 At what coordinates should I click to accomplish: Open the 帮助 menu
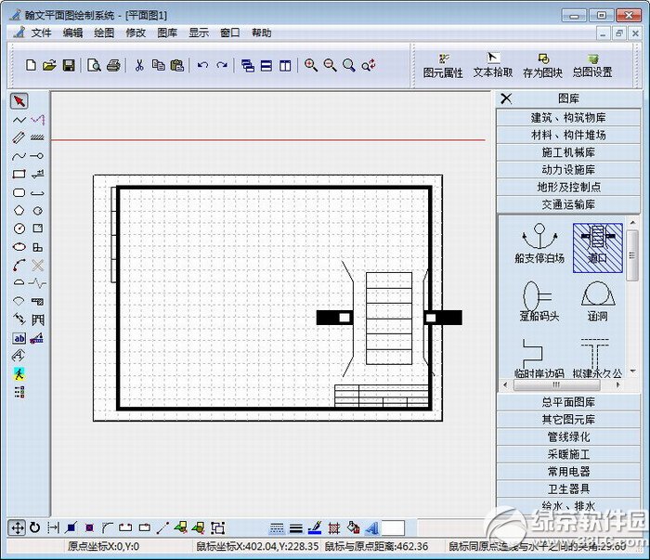point(262,33)
